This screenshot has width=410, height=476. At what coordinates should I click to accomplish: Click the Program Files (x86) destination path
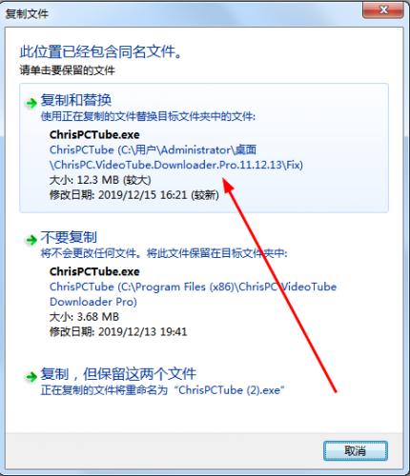pos(193,294)
